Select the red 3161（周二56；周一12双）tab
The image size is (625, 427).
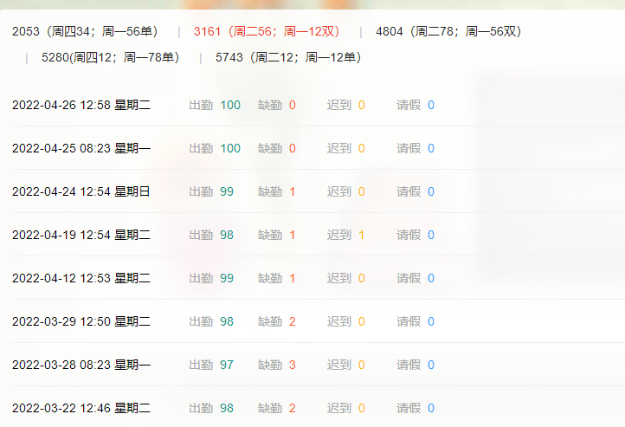point(267,32)
